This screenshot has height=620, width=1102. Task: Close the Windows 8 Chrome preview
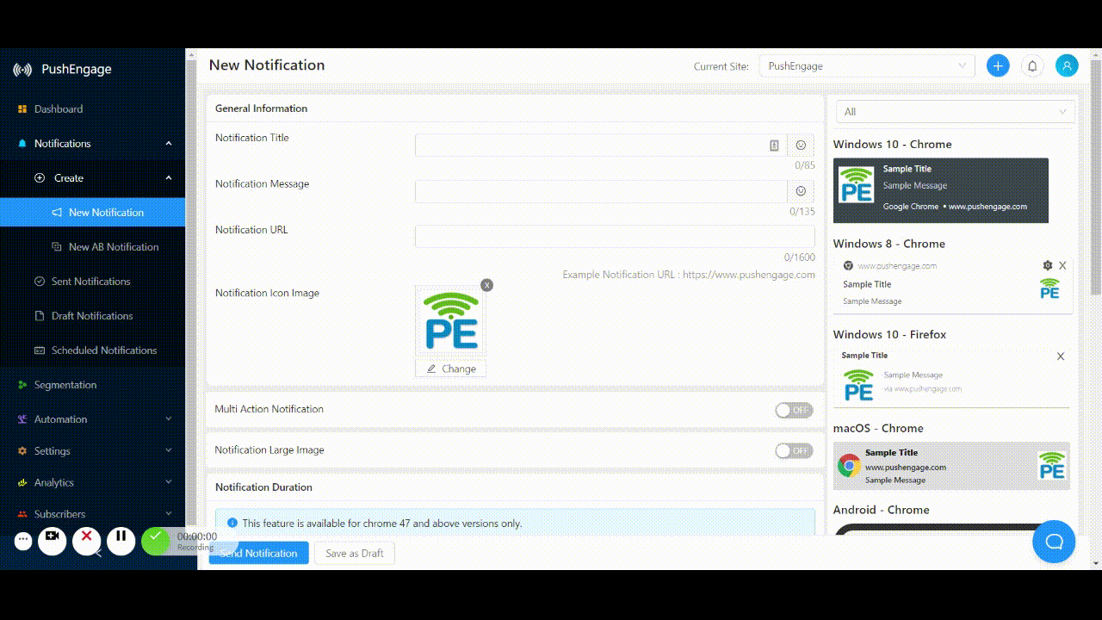[x=1062, y=265]
